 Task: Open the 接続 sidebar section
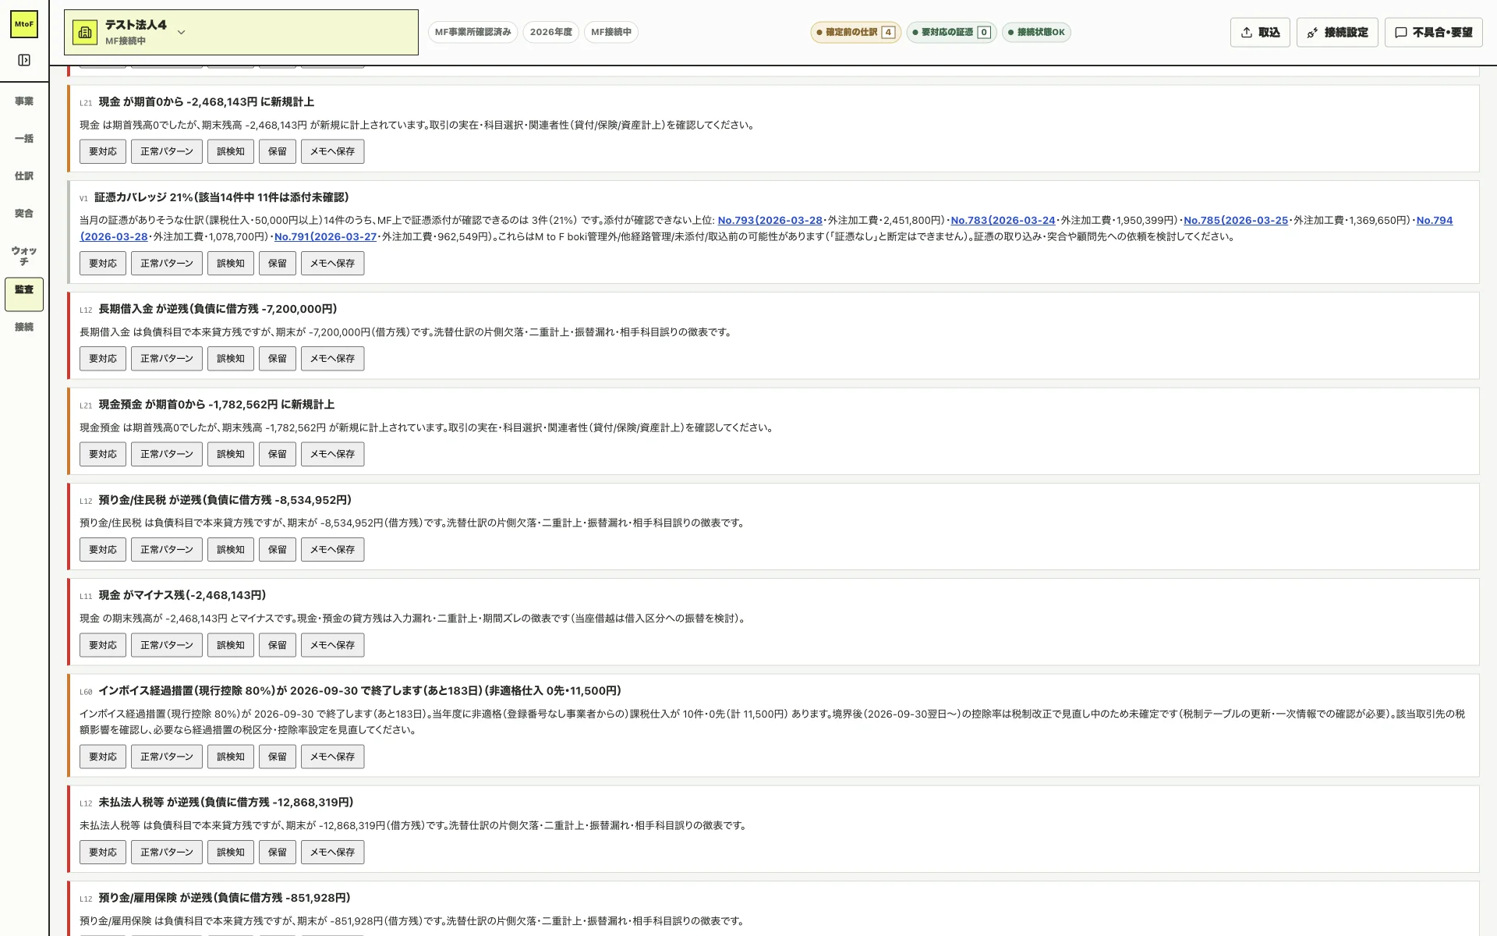(24, 327)
